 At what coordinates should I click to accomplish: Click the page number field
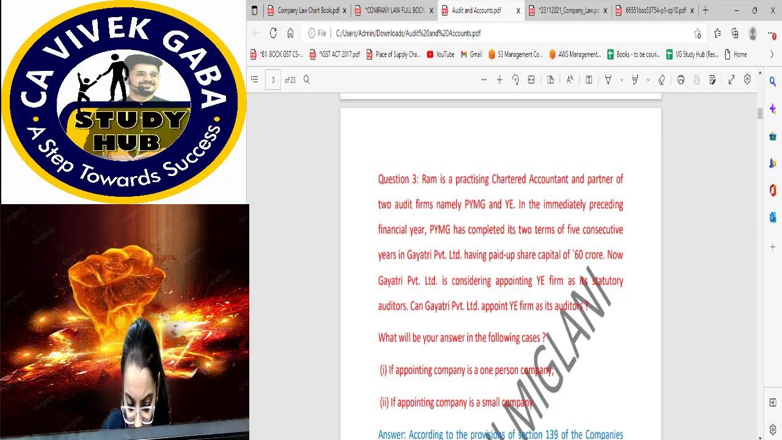(273, 80)
